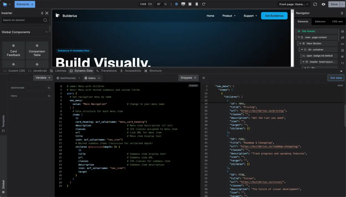Image resolution: width=346 pixels, height=197 pixels.
Task: Click the kebab menu next to zoom percentage
Action: click(x=171, y=4)
